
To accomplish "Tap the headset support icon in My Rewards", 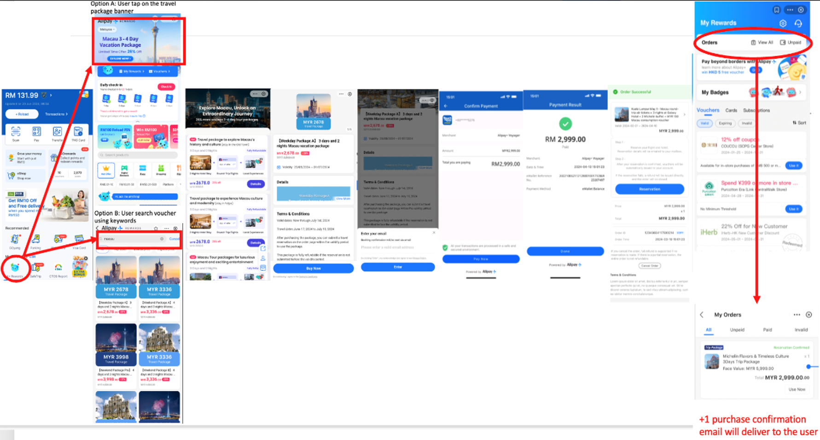I will [798, 23].
